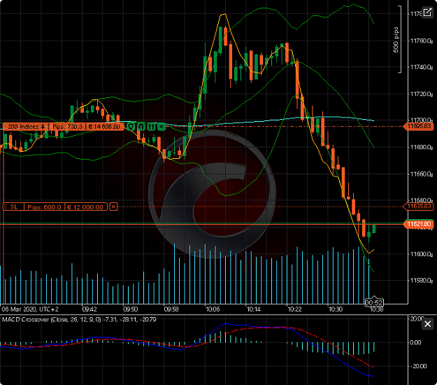Screen dimensions: 437x385
Task: Click stop loss amount € 12 000.00
Action: [x=85, y=206]
